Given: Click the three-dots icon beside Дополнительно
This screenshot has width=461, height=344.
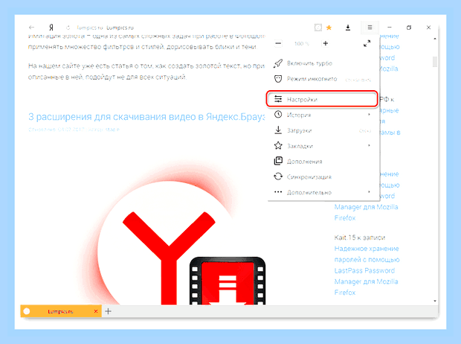Looking at the screenshot, I should click(278, 192).
